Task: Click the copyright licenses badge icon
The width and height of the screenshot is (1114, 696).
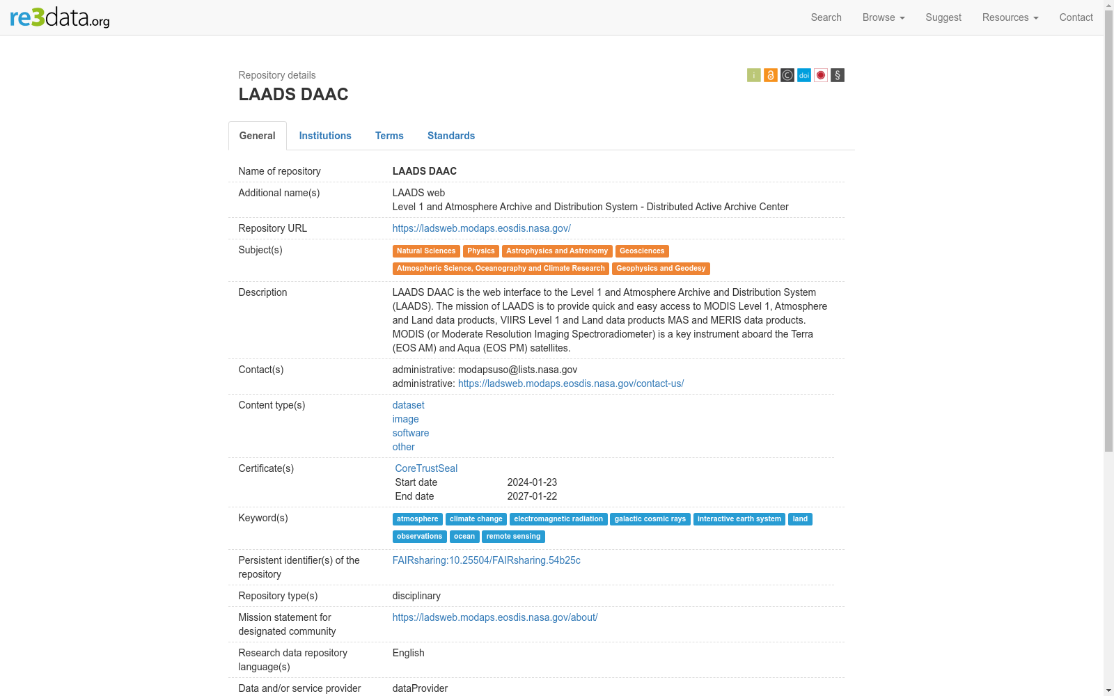Action: pyautogui.click(x=787, y=75)
